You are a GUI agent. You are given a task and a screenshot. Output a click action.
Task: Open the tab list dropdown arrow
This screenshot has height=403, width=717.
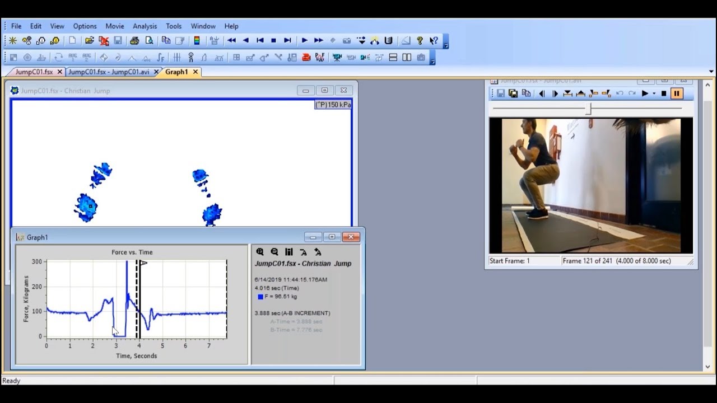coord(711,72)
